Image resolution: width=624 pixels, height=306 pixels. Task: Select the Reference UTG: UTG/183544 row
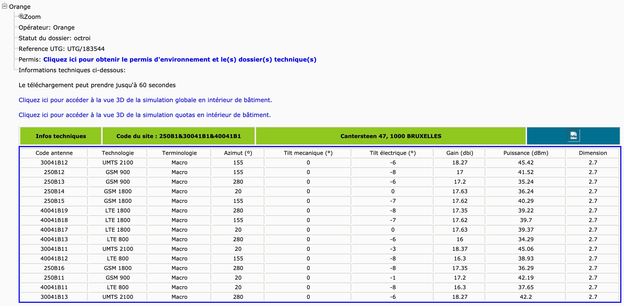tap(62, 49)
